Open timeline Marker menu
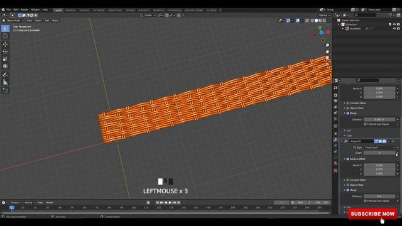 coord(50,203)
